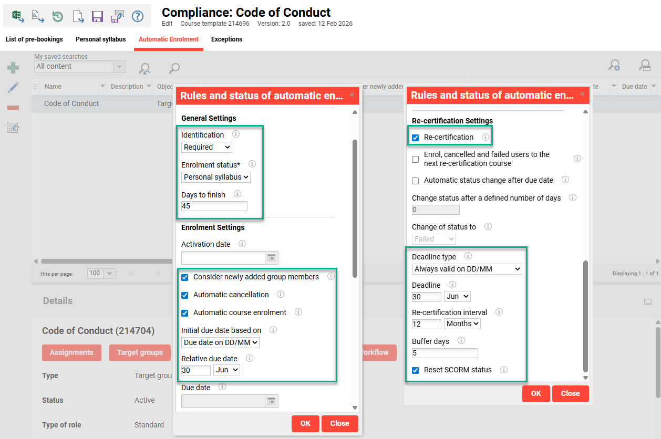The height and width of the screenshot is (439, 661).
Task: Open the Help question mark icon
Action: (x=137, y=16)
